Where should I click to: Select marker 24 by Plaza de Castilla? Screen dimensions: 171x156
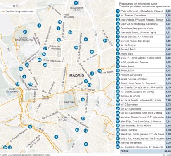(x=59, y=22)
